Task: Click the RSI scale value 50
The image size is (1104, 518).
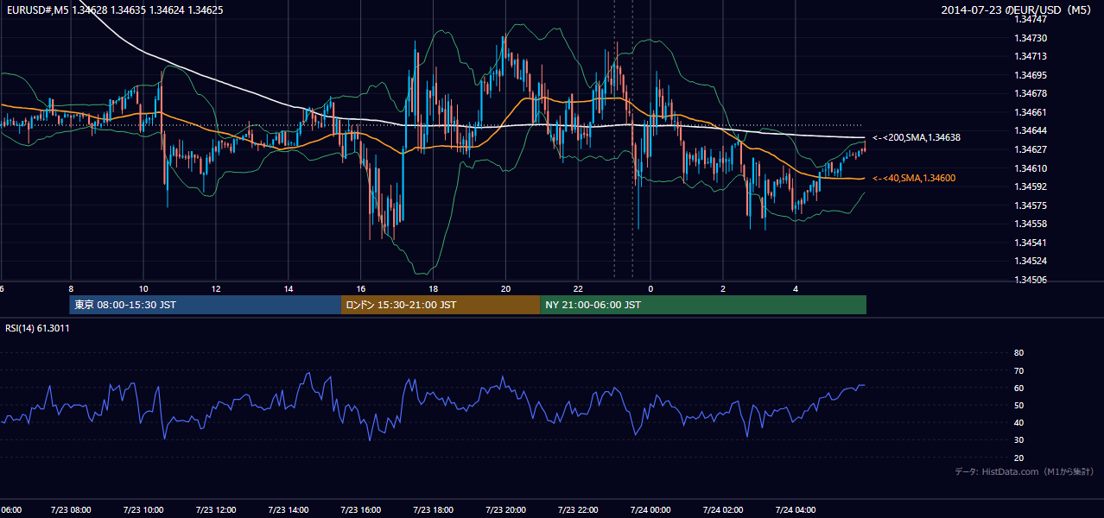Action: click(1018, 405)
